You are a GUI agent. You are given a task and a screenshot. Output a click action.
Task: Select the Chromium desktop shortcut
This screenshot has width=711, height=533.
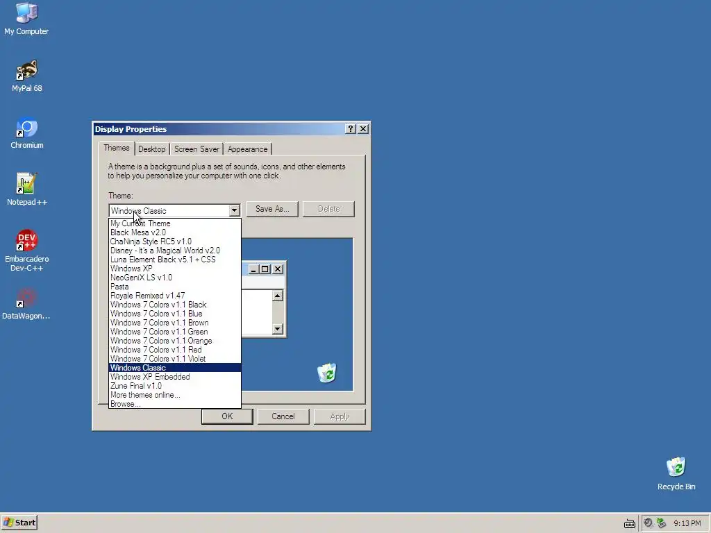tap(27, 133)
